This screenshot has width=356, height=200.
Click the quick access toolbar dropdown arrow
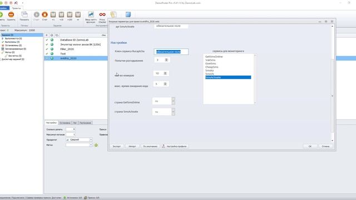22,3
